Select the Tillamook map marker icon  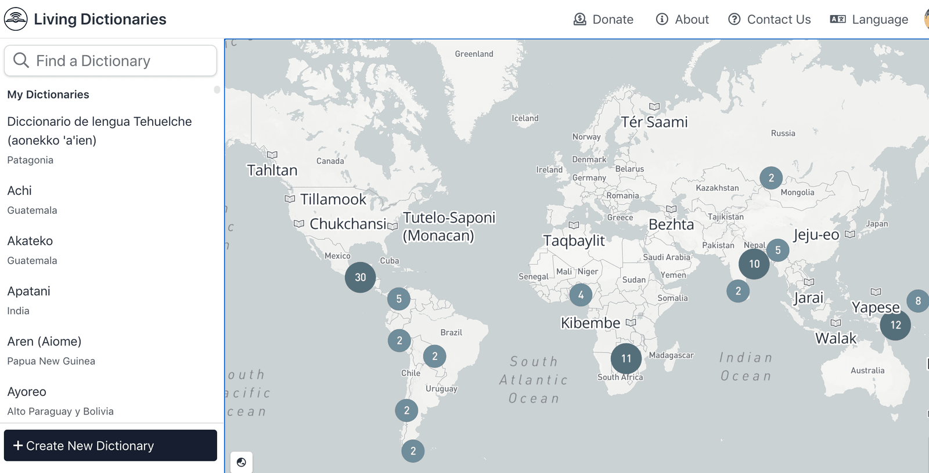pyautogui.click(x=290, y=199)
